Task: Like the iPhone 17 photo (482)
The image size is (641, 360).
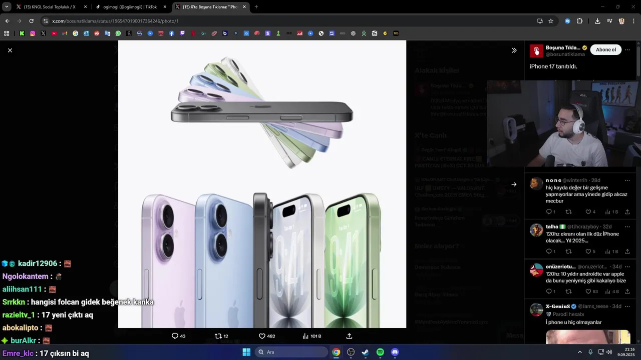Action: 266,336
